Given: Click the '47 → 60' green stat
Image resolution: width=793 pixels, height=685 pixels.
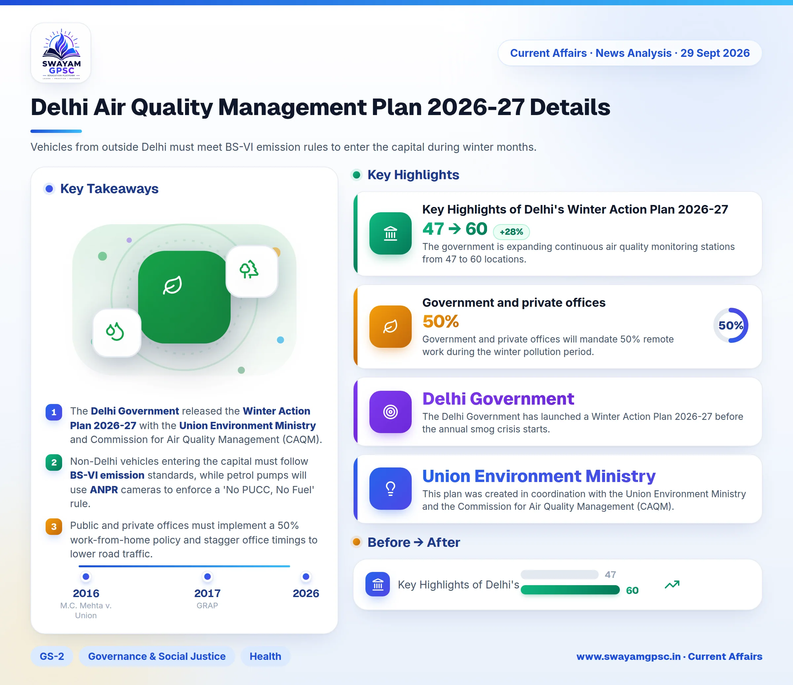Looking at the screenshot, I should [x=455, y=229].
